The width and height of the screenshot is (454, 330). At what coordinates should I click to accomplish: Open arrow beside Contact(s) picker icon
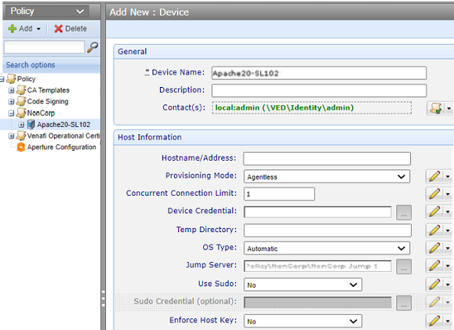click(x=448, y=109)
